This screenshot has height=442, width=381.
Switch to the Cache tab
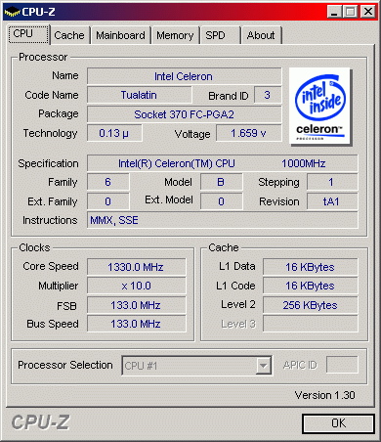pyautogui.click(x=69, y=35)
